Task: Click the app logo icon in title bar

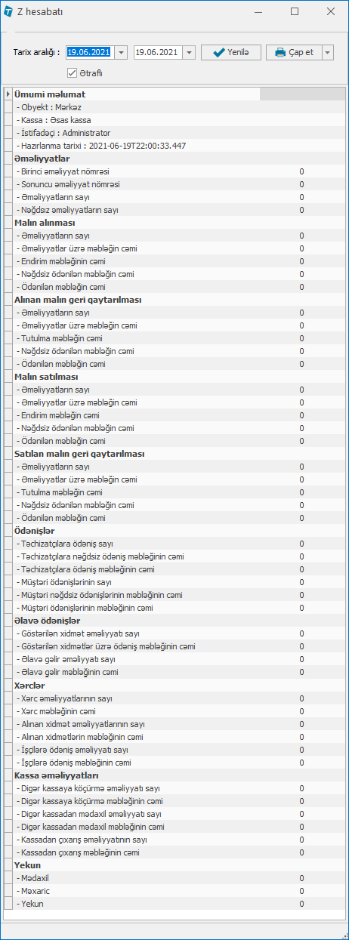Action: (x=8, y=11)
